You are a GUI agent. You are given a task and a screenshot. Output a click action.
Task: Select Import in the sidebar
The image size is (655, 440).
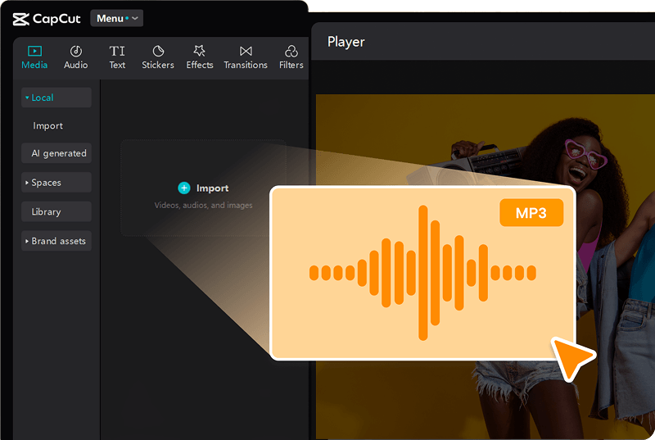pos(48,126)
